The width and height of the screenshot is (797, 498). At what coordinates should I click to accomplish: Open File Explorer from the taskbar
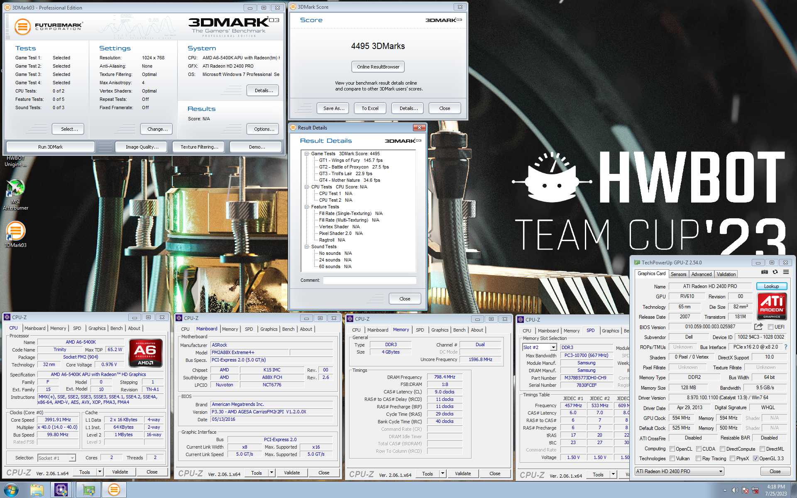pyautogui.click(x=37, y=490)
